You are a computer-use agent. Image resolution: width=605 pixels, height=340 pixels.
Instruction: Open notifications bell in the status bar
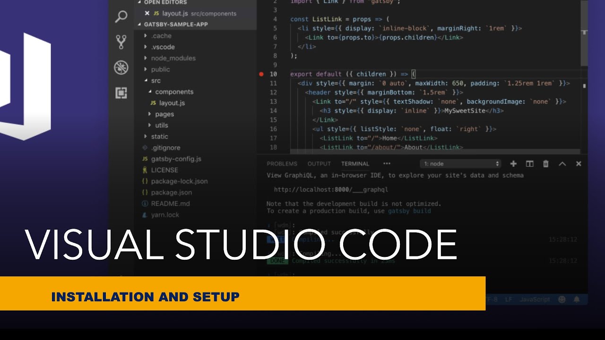tap(577, 299)
